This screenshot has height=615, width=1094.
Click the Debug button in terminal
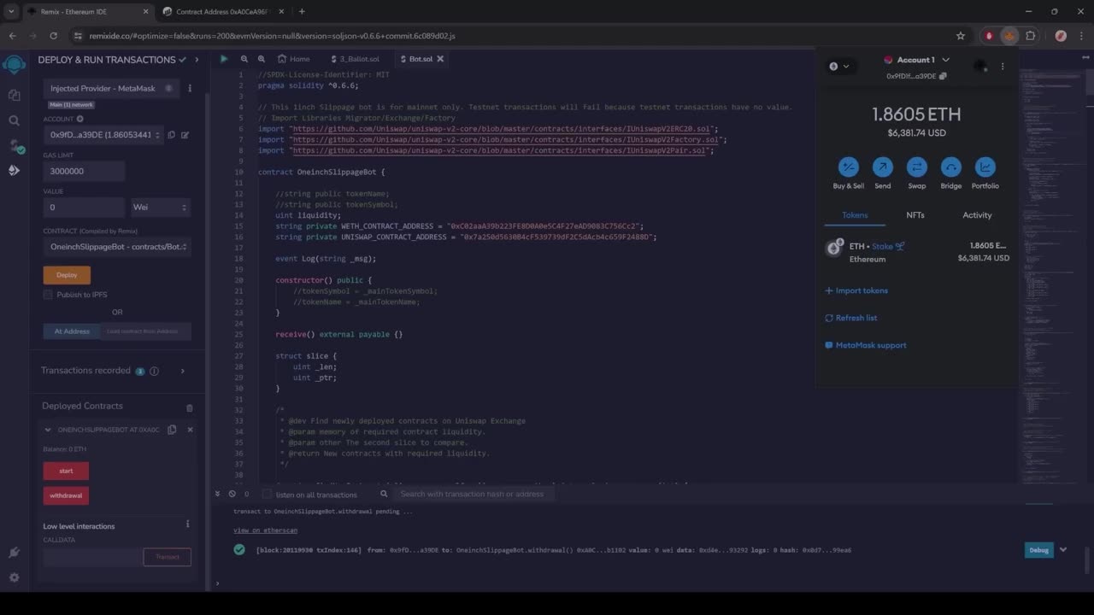pyautogui.click(x=1038, y=550)
